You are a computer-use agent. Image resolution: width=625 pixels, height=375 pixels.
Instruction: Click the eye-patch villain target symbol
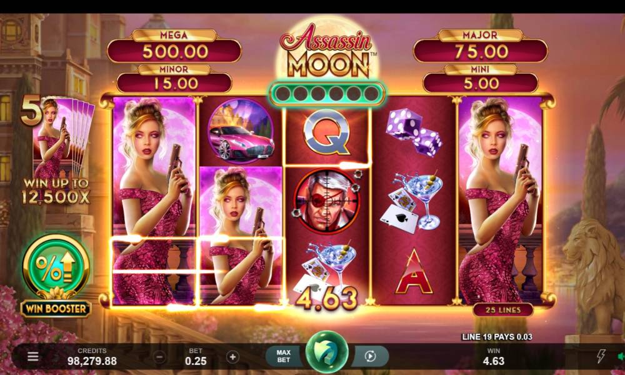[327, 201]
